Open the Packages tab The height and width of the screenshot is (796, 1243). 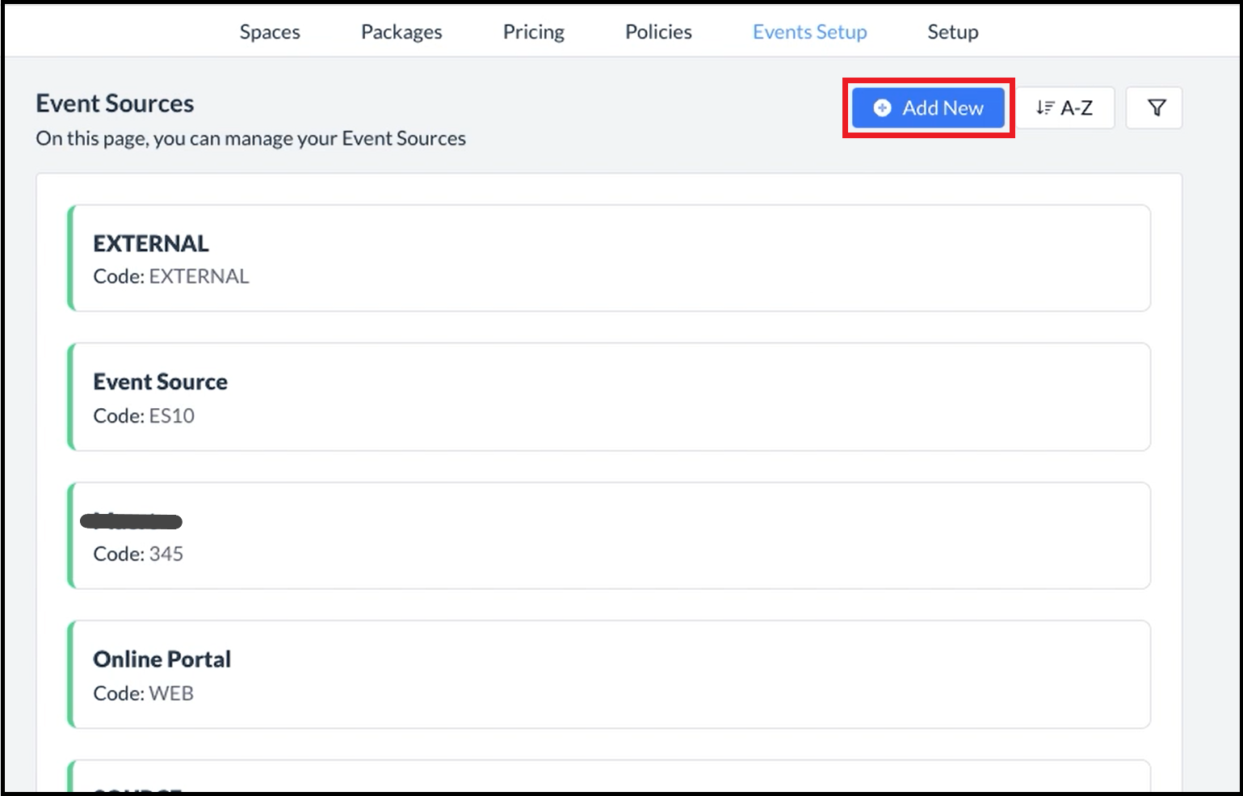tap(401, 32)
